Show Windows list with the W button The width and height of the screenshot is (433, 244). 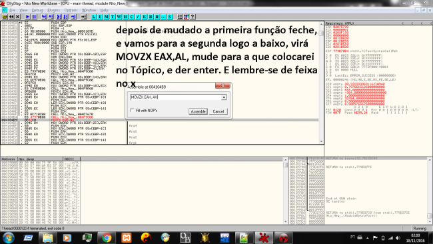click(x=119, y=17)
